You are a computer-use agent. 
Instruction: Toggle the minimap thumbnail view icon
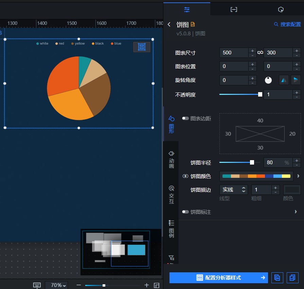click(x=157, y=285)
